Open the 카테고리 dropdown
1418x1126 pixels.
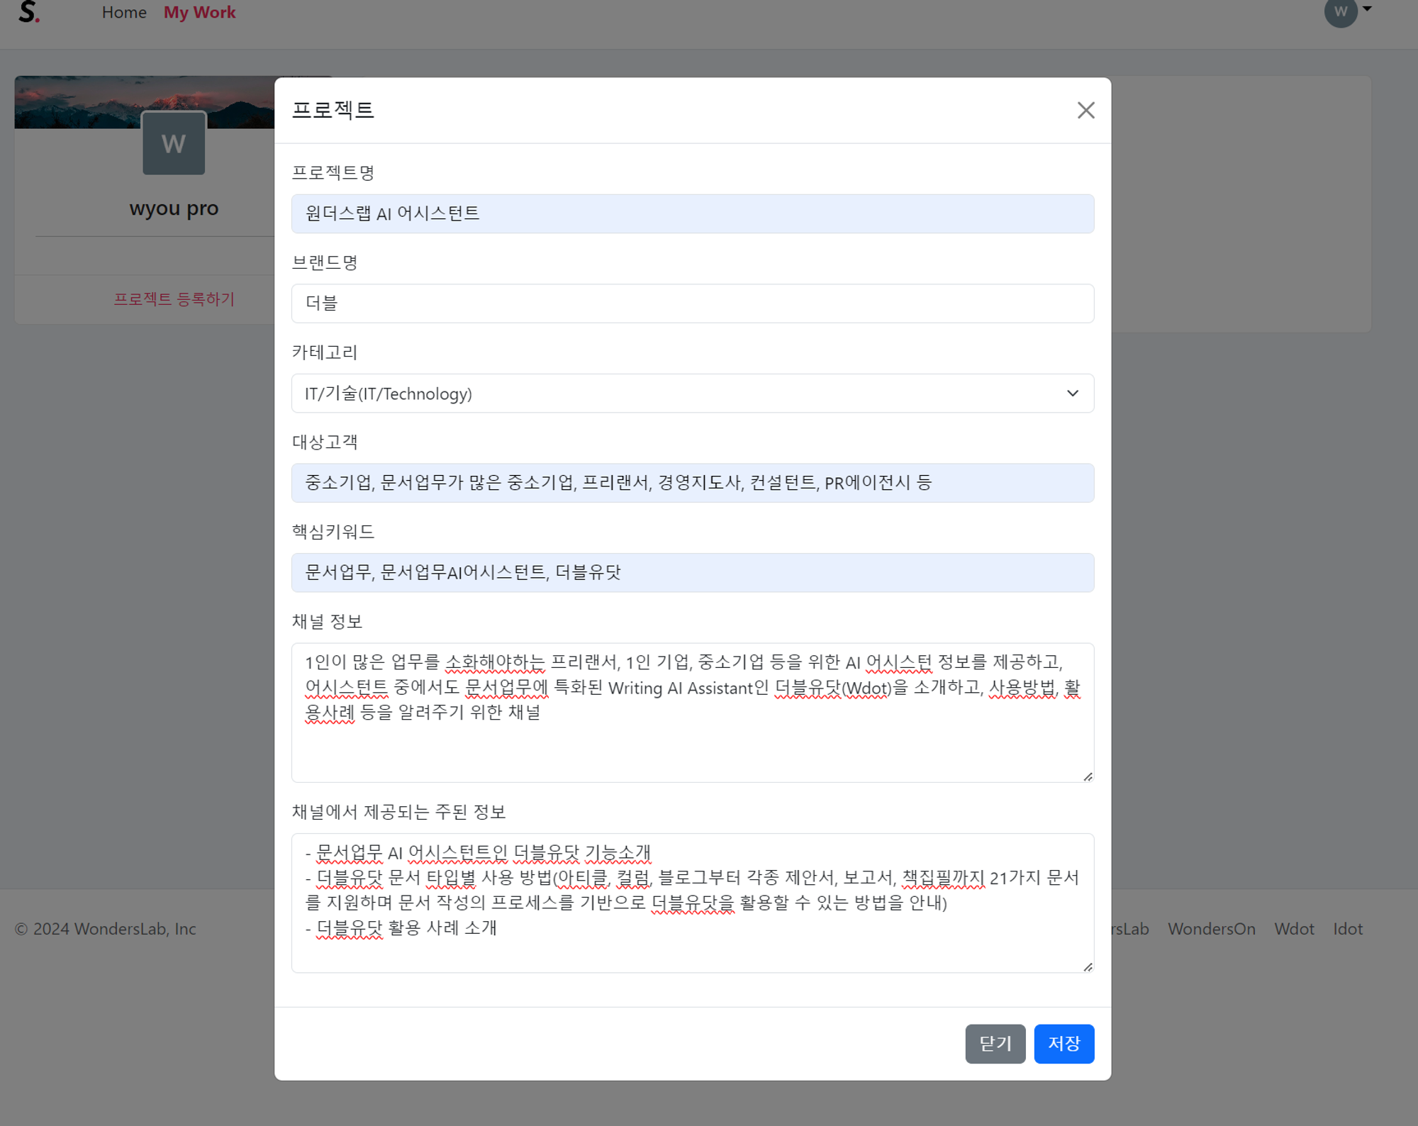692,394
